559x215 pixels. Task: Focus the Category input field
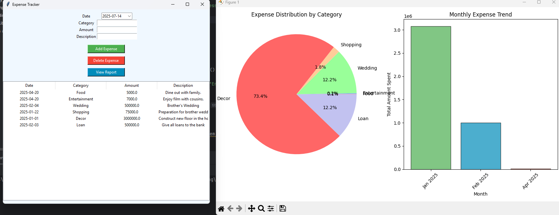tap(117, 23)
